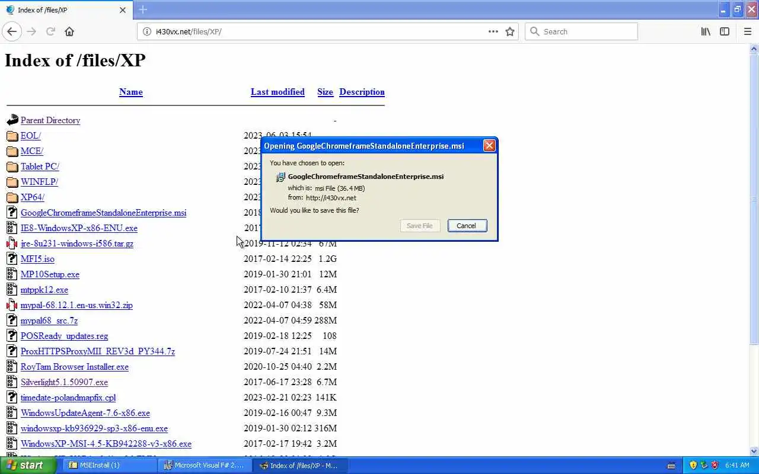Download GoogleChromeframeStandaloneEnterprise.msi from listing
Viewport: 759px width, 474px height.
(103, 213)
